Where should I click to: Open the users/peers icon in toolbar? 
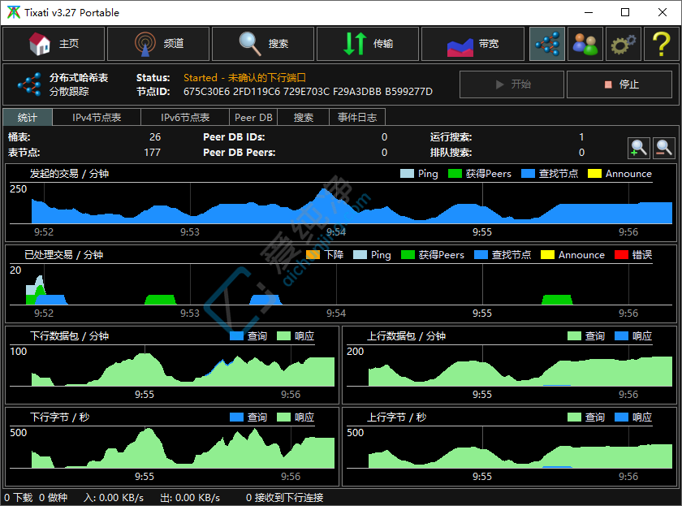coord(585,44)
